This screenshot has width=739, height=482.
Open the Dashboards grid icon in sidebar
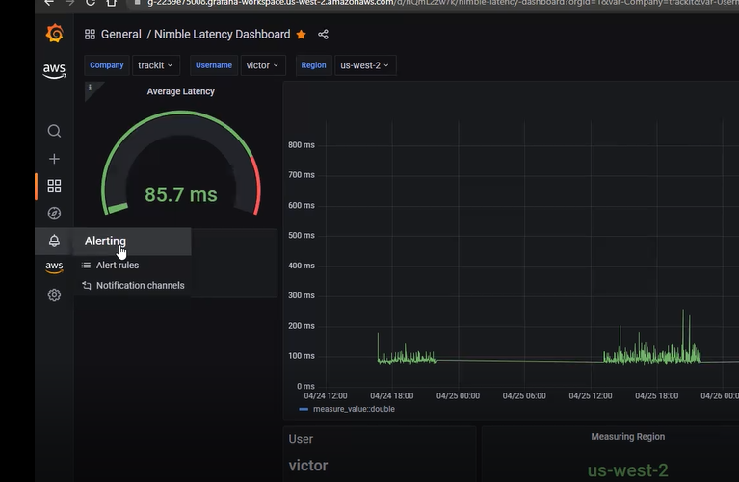(x=54, y=186)
